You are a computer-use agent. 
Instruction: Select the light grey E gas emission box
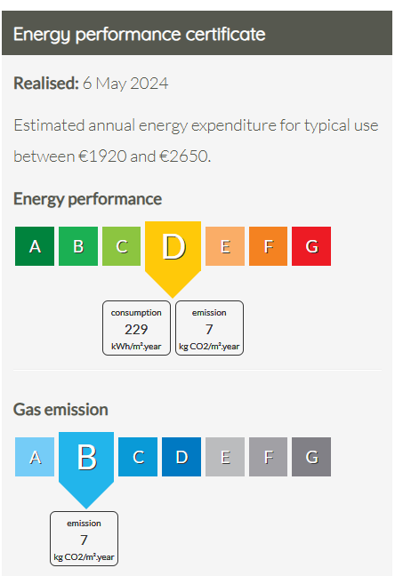pyautogui.click(x=225, y=457)
